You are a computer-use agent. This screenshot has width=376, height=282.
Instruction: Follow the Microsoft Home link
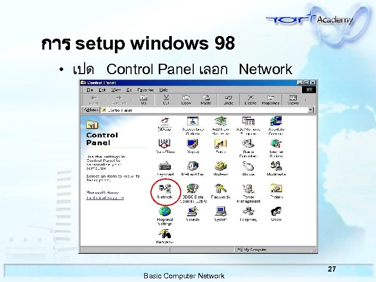coord(102,192)
